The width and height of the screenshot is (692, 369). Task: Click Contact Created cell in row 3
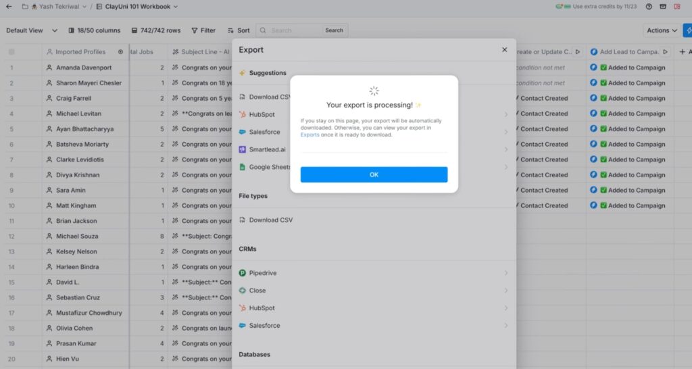(551, 98)
